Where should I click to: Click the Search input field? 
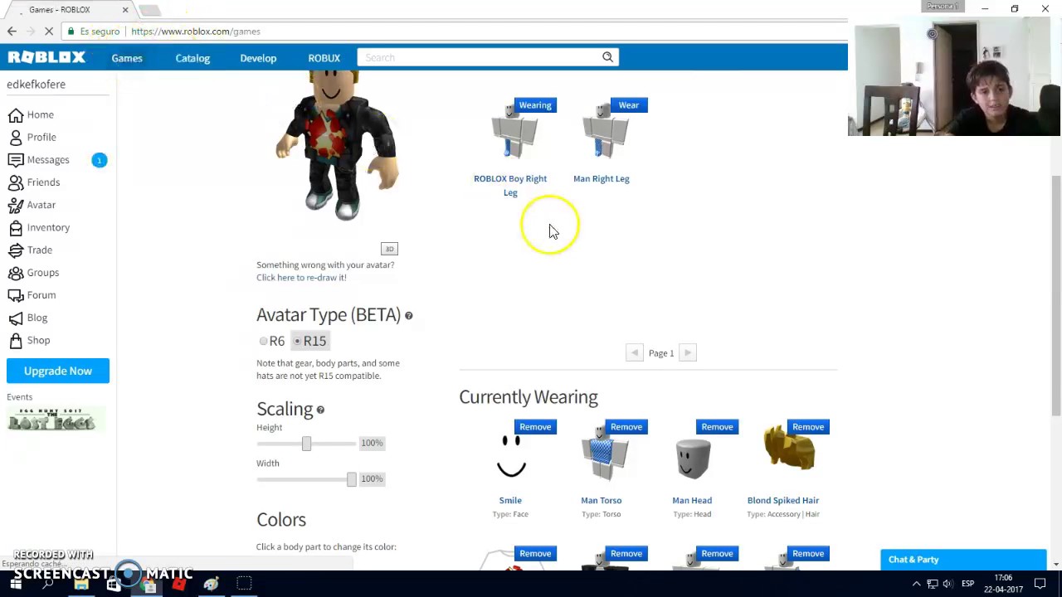pyautogui.click(x=480, y=57)
